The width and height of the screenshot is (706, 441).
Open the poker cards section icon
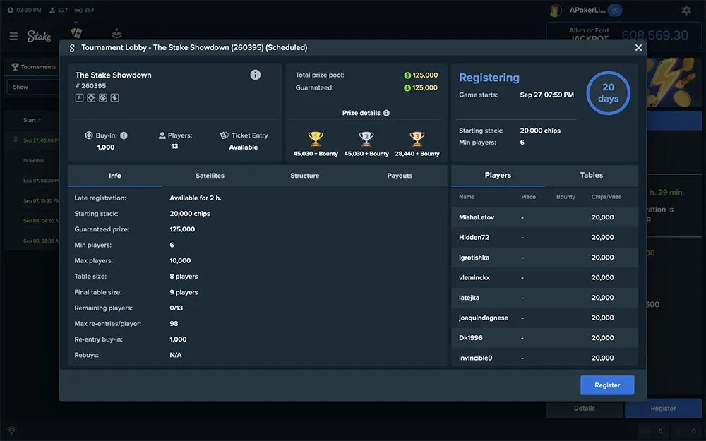(76, 33)
